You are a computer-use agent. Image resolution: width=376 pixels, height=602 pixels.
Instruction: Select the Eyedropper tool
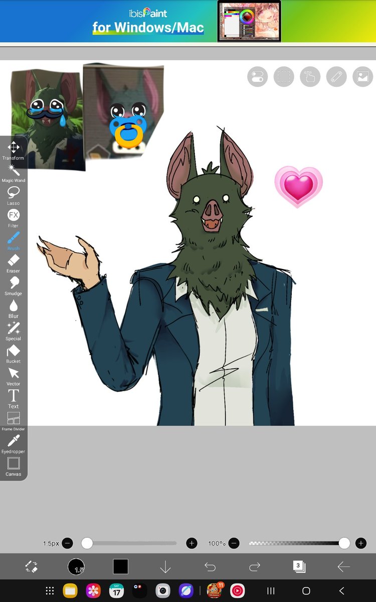coord(14,444)
